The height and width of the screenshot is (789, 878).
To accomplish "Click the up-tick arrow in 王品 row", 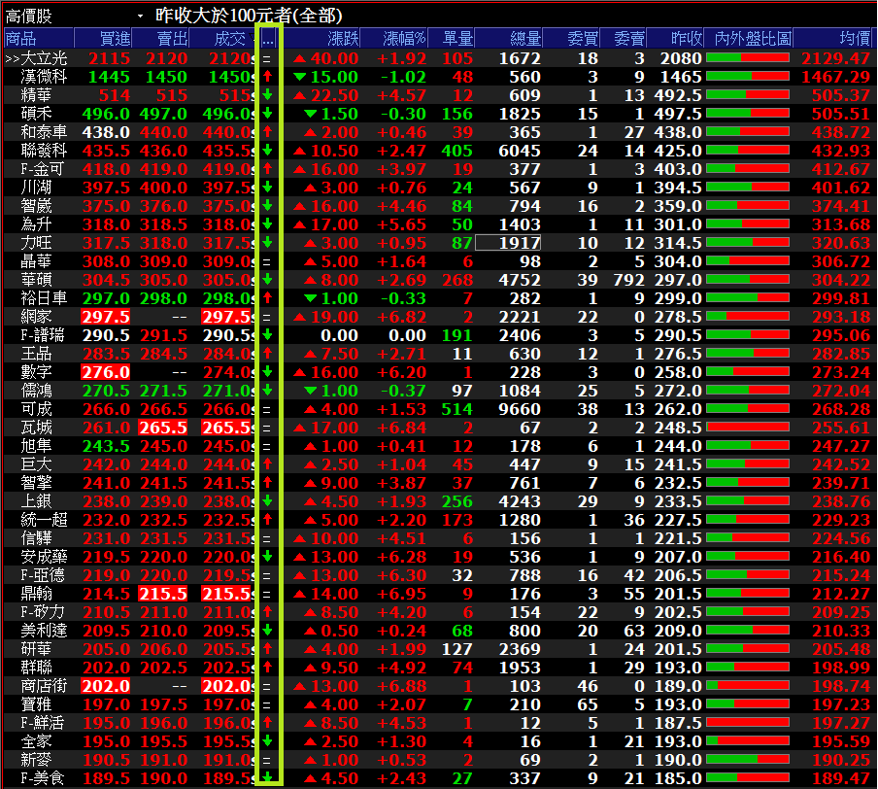I will [x=268, y=353].
